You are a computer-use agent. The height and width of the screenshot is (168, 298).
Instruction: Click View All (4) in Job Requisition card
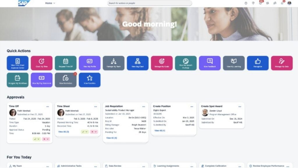pos(111,138)
